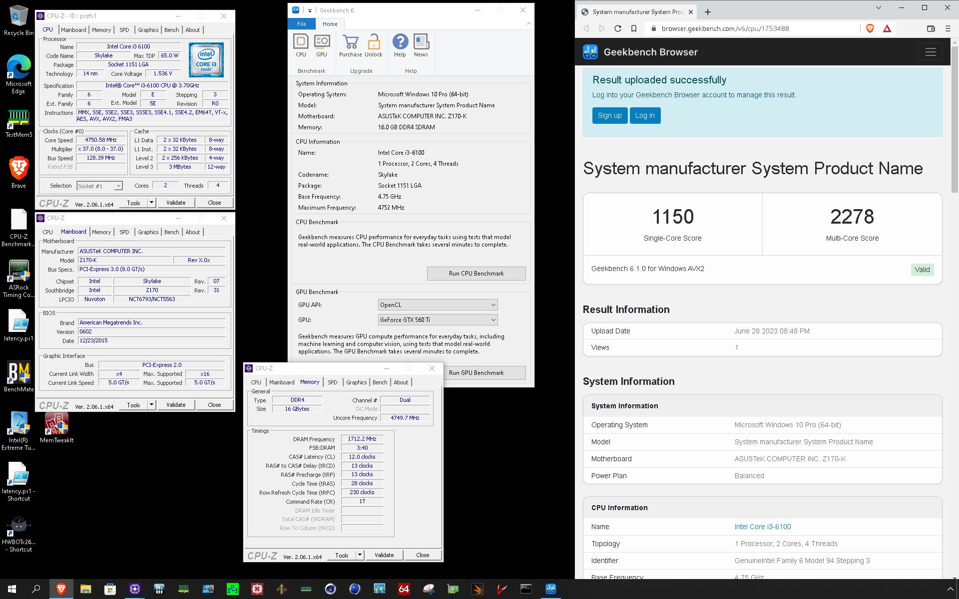Open Tools dropdown arrow in CPU-Z CPU window
This screenshot has height=599, width=959.
click(151, 203)
